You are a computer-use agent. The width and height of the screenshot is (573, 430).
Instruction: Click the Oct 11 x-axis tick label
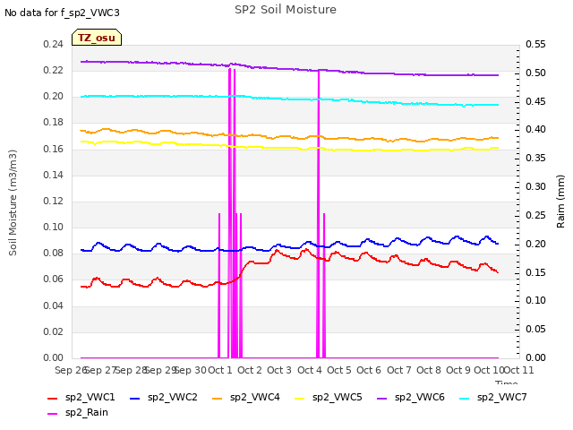tap(518, 370)
